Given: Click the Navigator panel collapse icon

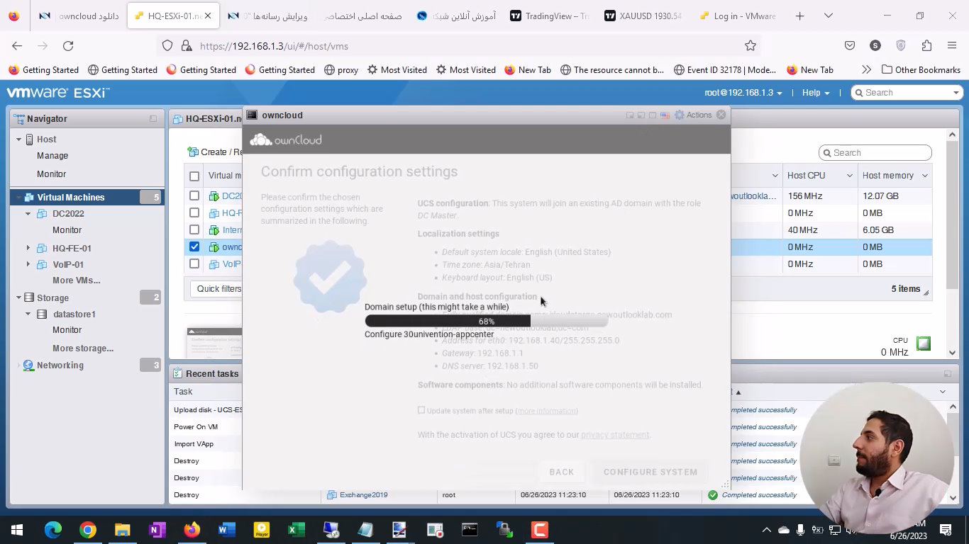Looking at the screenshot, I should pos(153,119).
